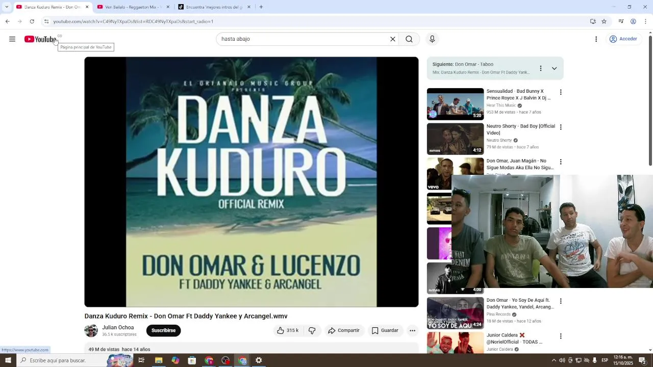
Task: Click the Acceder sign-in button
Action: pos(623,39)
